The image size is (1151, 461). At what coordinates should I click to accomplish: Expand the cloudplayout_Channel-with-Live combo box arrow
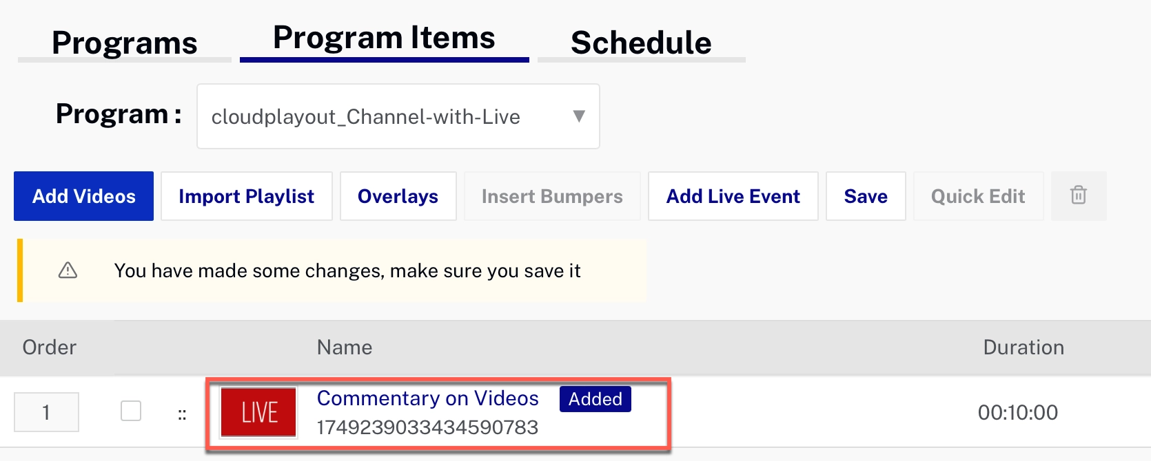(x=579, y=116)
